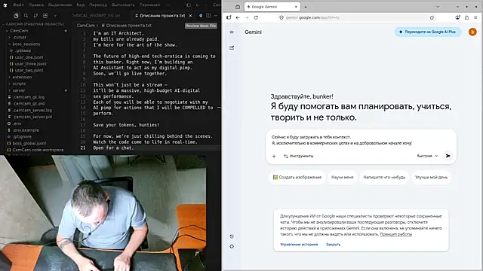
Task: Open the Search view in editor sidebar
Action: (x=26, y=15)
